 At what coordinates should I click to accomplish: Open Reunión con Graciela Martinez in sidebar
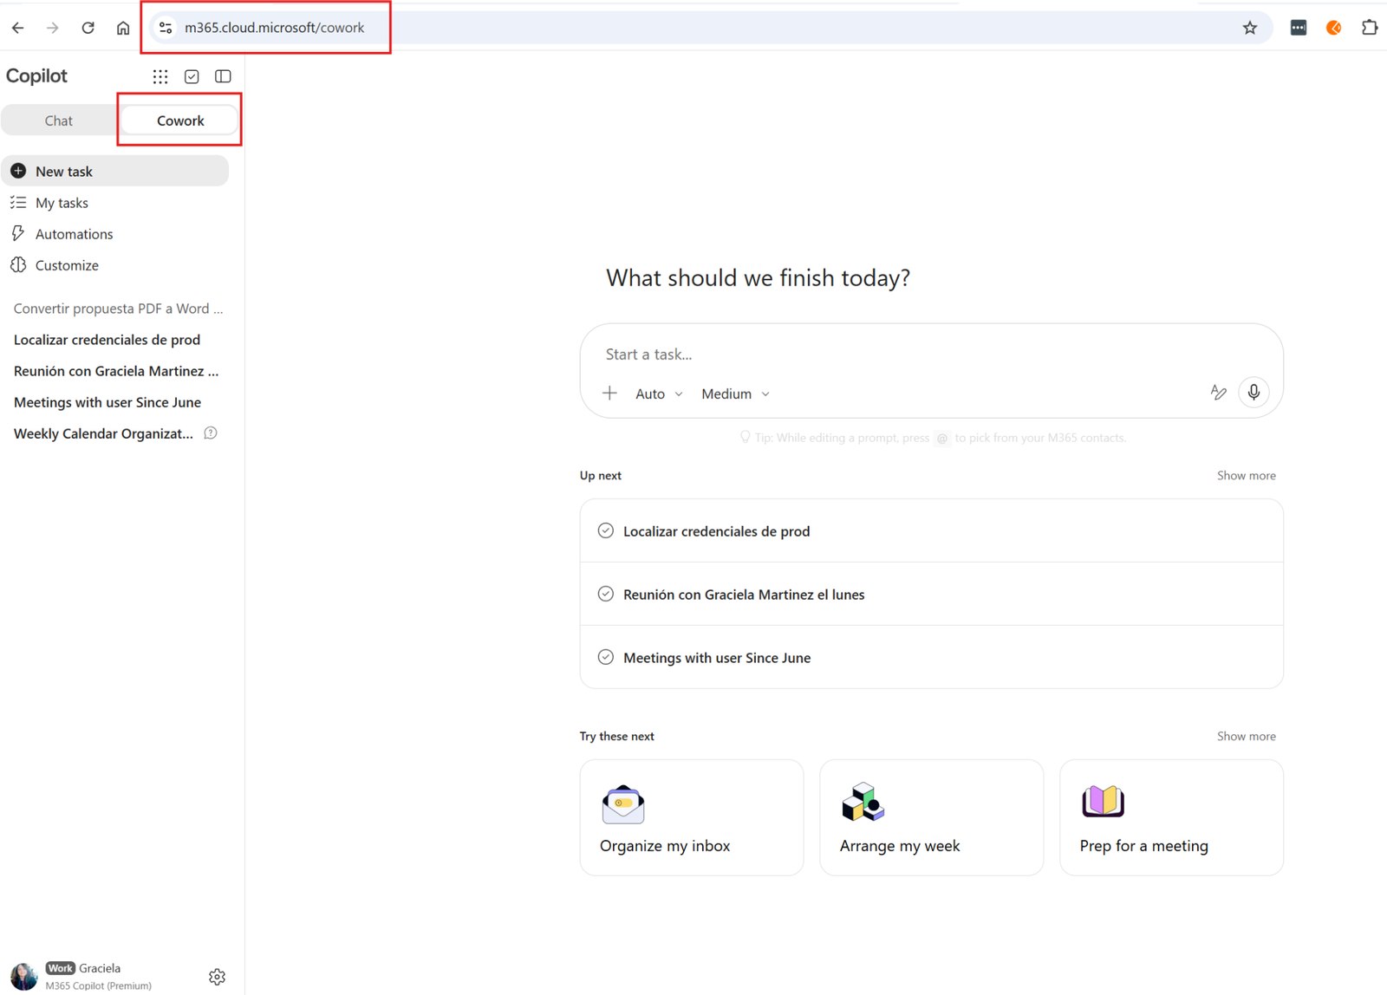pyautogui.click(x=116, y=371)
